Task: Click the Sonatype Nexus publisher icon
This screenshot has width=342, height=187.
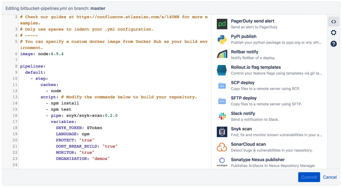Action: 222,162
